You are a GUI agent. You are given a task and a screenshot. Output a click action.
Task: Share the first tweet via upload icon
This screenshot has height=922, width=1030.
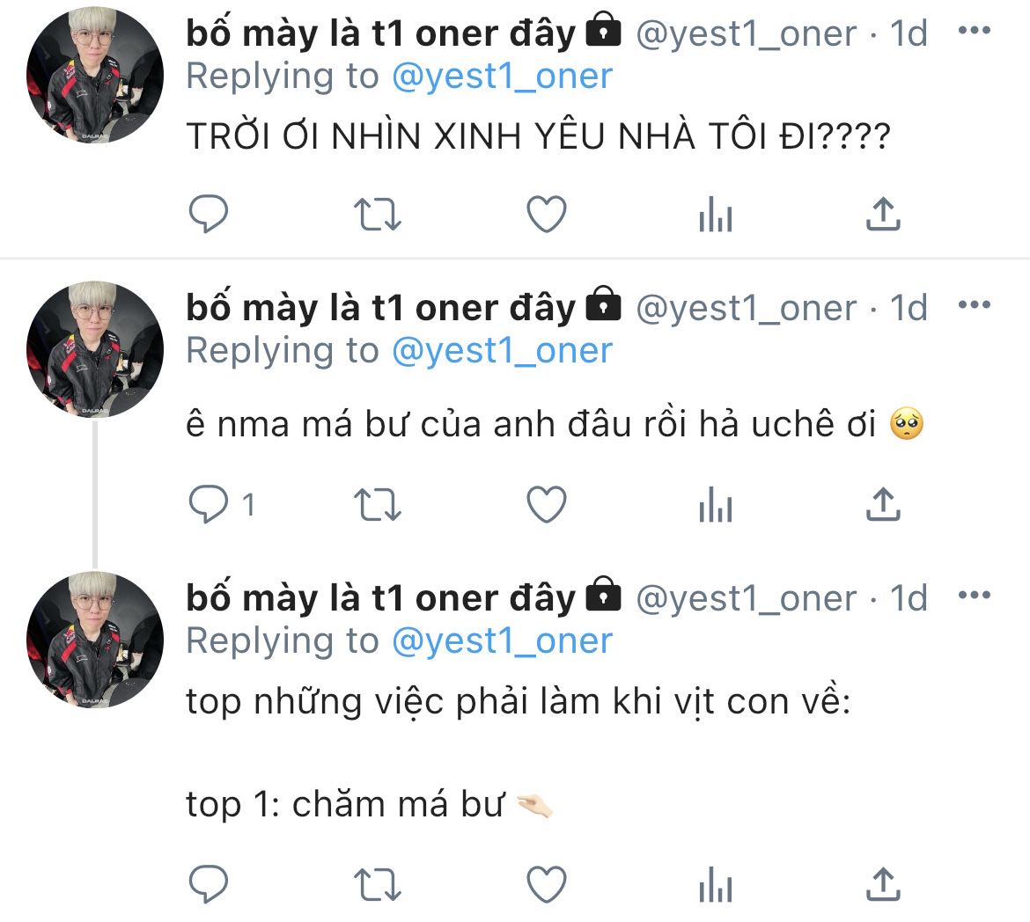[x=884, y=214]
